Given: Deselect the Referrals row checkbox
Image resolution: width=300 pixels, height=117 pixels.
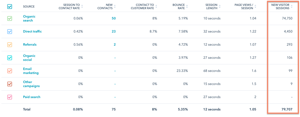Looking at the screenshot, I should (10, 45).
